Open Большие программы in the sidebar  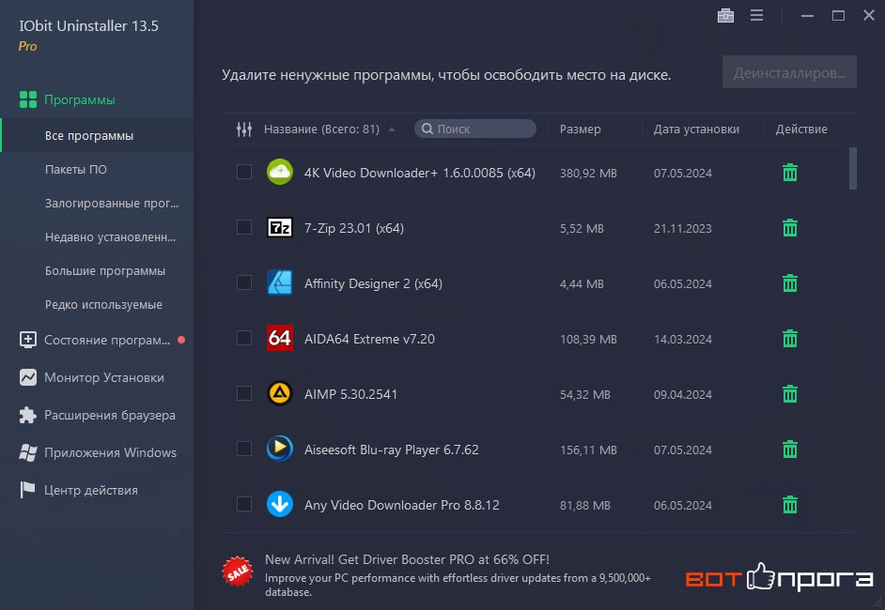pyautogui.click(x=105, y=270)
